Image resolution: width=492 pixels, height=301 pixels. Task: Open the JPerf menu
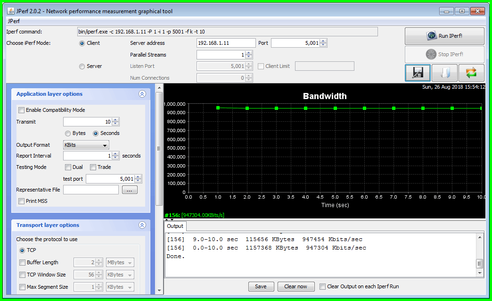[13, 21]
